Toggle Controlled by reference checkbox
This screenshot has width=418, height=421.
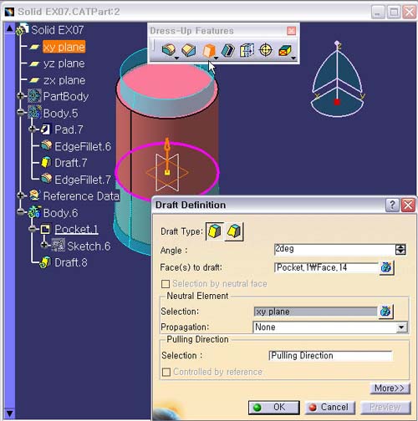[166, 372]
